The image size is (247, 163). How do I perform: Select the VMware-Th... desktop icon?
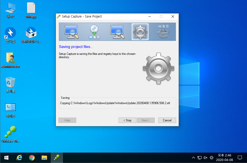(x=10, y=134)
